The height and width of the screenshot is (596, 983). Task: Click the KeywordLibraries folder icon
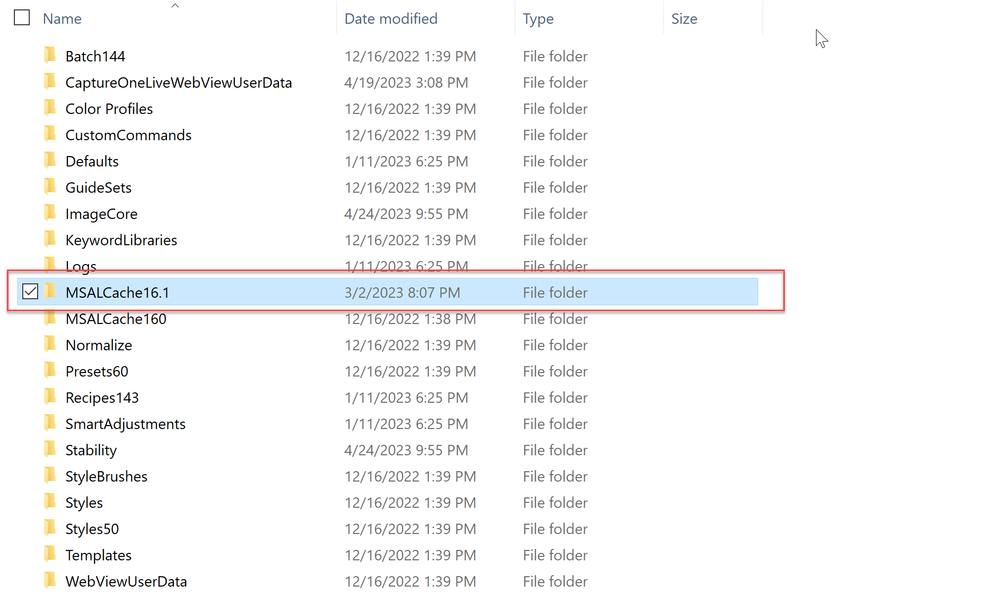50,239
